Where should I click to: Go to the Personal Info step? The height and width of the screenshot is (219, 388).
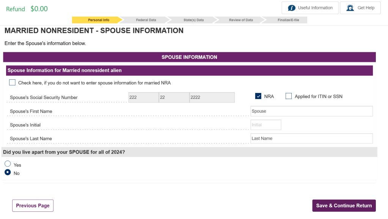point(98,20)
